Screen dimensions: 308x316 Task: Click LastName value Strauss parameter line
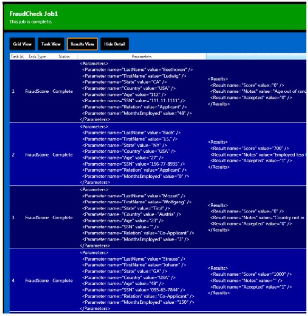(x=134, y=259)
